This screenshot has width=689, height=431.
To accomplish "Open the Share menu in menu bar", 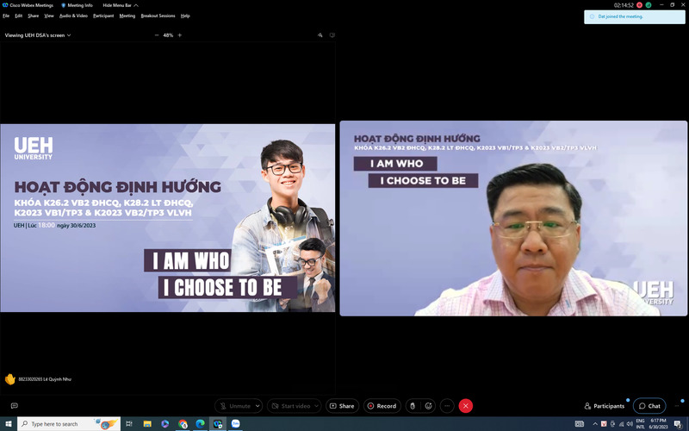I will pos(34,16).
